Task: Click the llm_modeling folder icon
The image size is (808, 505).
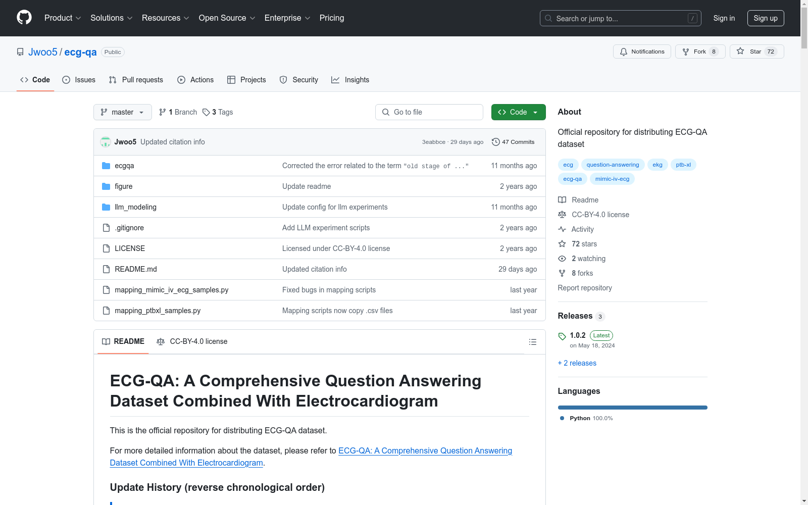Action: point(106,207)
